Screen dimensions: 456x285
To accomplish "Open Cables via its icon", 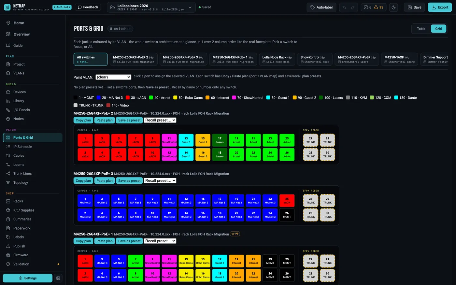I will (8, 156).
